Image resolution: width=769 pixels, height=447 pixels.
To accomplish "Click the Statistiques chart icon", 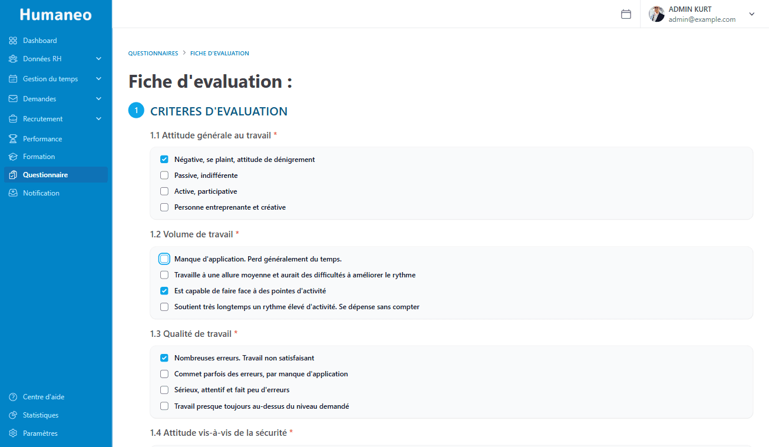I will pyautogui.click(x=13, y=415).
